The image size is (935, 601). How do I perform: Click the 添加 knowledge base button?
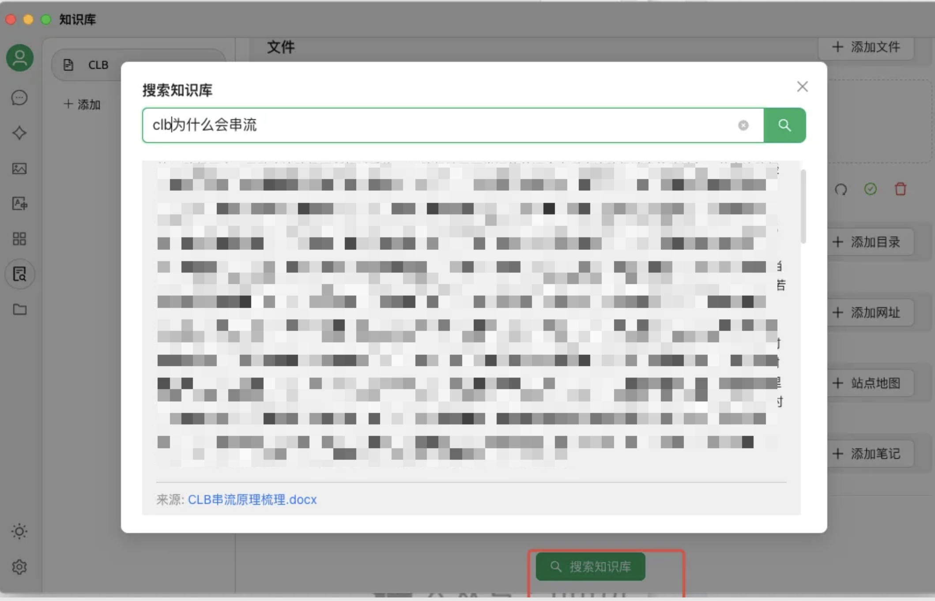pyautogui.click(x=82, y=105)
